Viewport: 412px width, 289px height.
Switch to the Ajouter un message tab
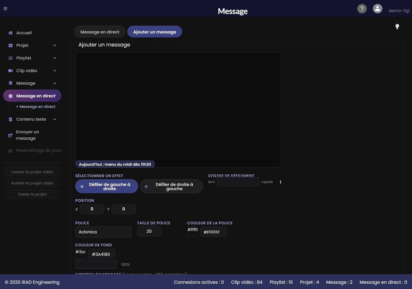[154, 32]
